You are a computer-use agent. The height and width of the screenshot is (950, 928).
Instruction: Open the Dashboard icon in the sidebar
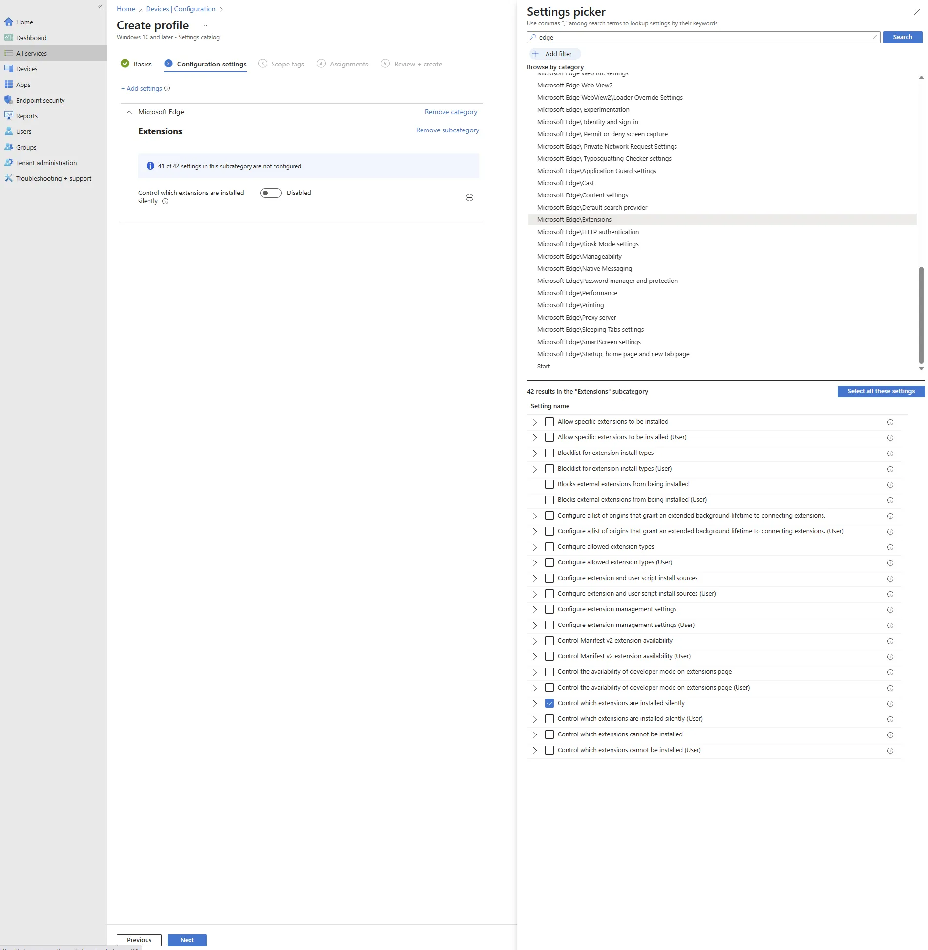(9, 38)
